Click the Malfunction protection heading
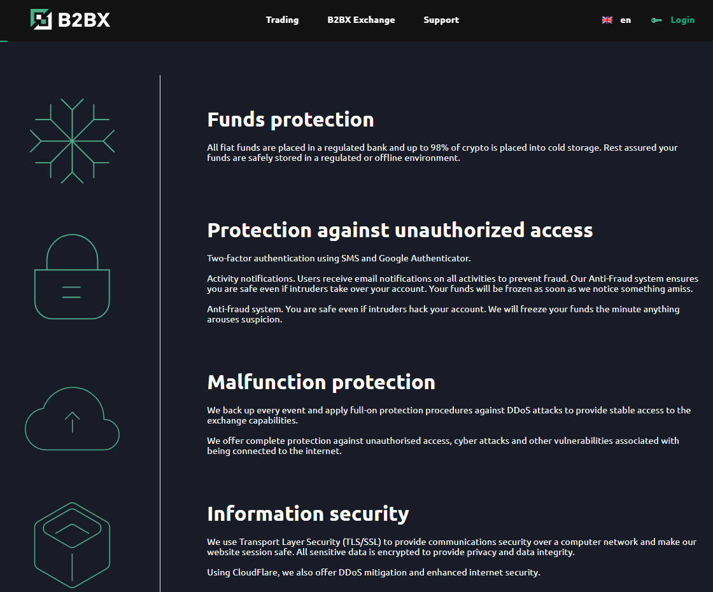Viewport: 713px width, 592px height. point(321,382)
